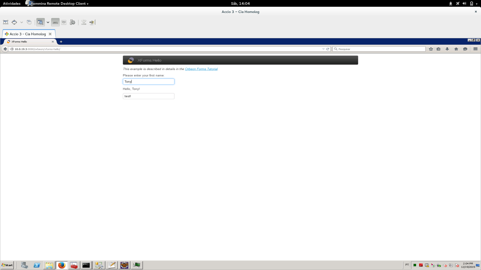
Task: Expand the scaled mode options arrow
Action: point(48,22)
